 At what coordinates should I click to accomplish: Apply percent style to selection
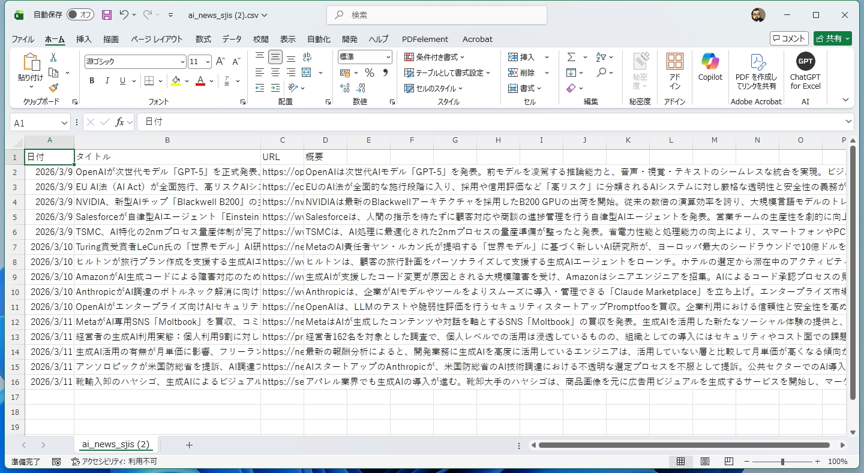click(x=370, y=73)
